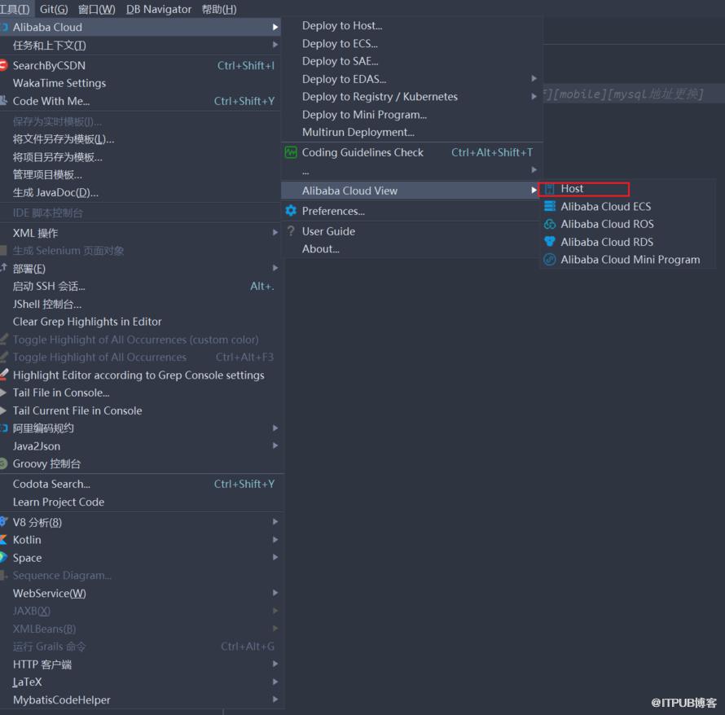Click the Space logo icon

[x=3, y=557]
